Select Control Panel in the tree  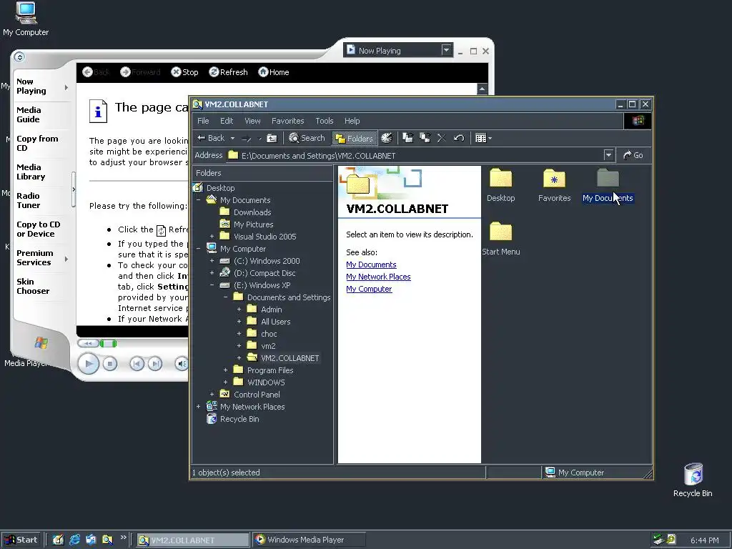257,395
